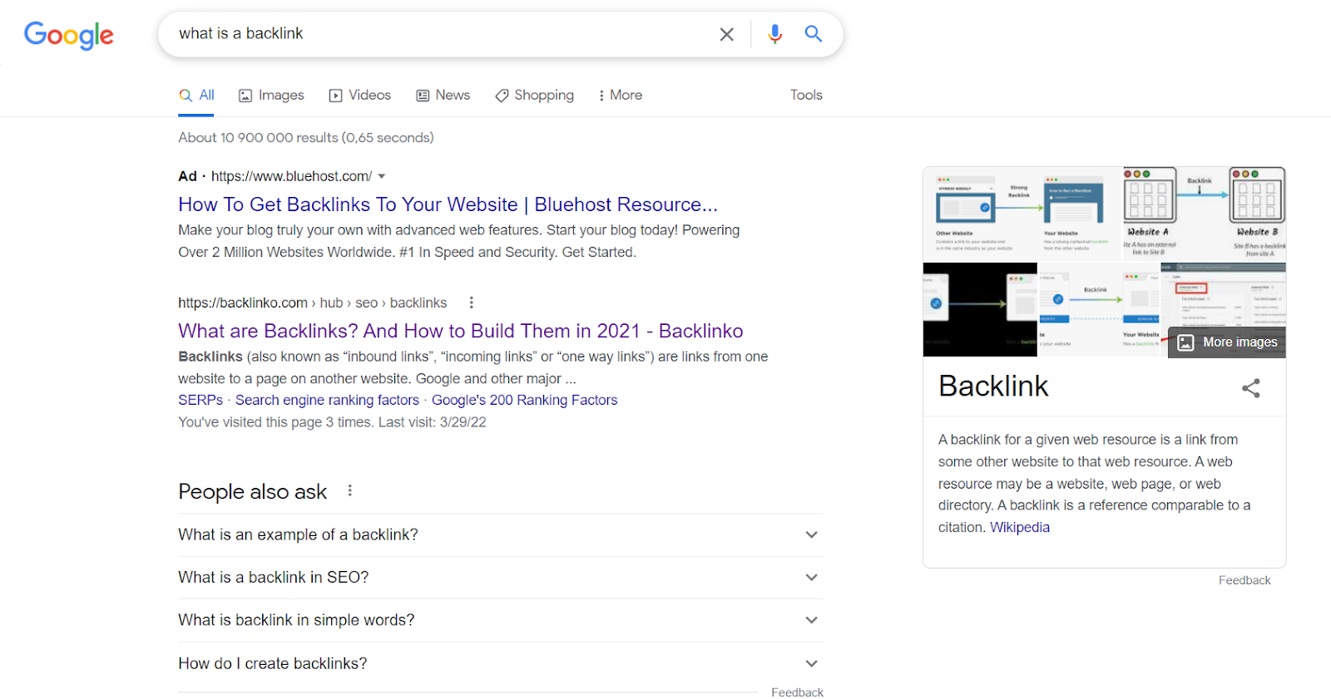Switch to the Images tab

coord(271,96)
